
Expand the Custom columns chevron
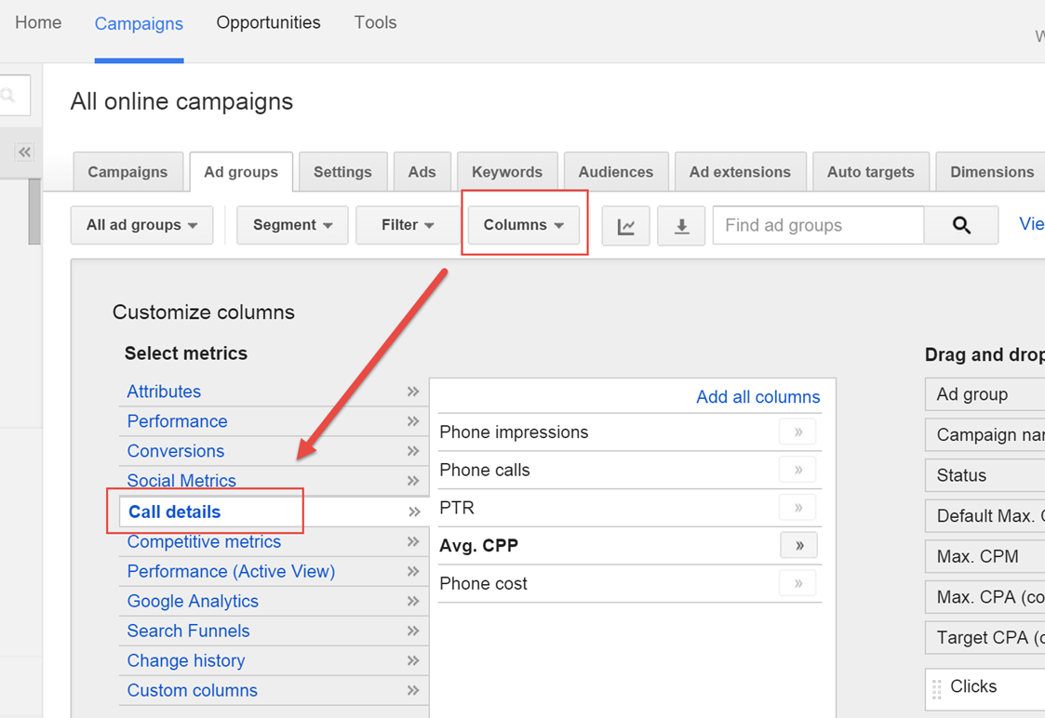pyautogui.click(x=413, y=690)
